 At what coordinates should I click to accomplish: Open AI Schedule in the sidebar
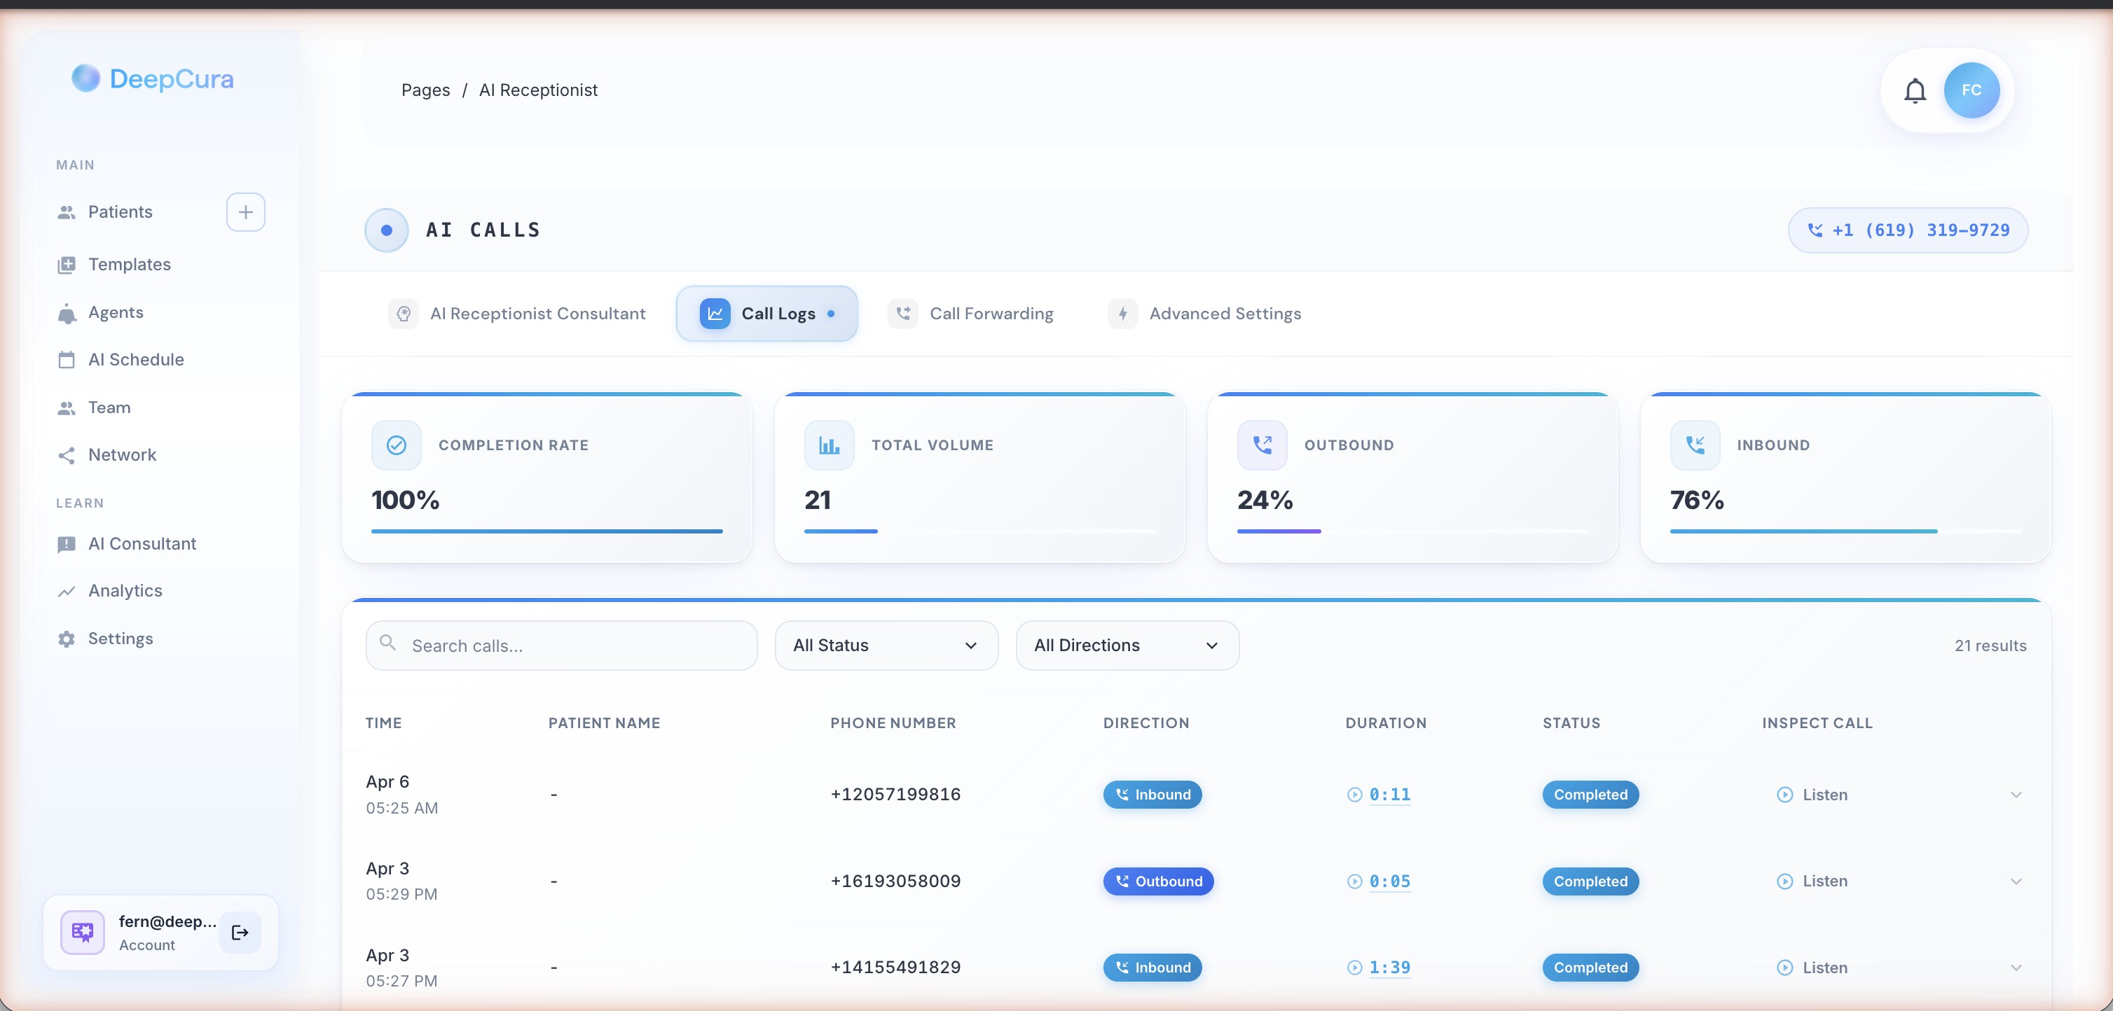(x=136, y=360)
